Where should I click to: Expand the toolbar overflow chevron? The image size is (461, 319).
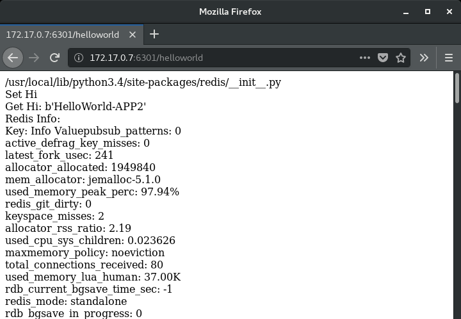click(x=424, y=58)
